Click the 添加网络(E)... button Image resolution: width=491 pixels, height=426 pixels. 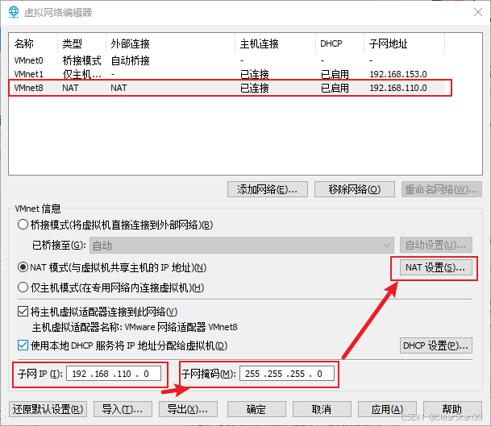click(x=268, y=189)
